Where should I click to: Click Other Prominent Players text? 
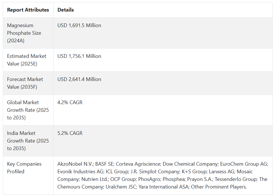pos(219,187)
